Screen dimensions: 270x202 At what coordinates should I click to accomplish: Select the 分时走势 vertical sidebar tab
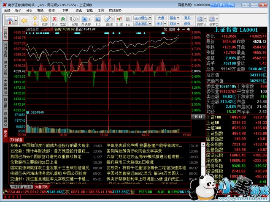coord(5,50)
